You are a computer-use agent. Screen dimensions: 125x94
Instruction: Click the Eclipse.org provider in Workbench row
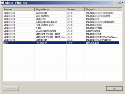9,40
